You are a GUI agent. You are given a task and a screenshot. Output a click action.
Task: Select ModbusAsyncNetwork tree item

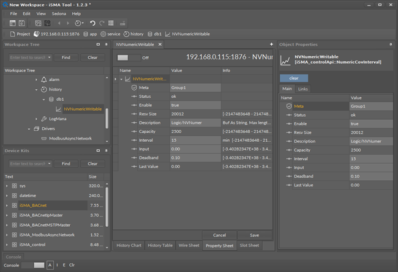[x=70, y=138]
